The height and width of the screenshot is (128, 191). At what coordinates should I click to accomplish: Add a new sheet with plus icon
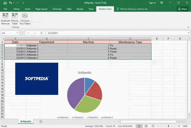coord(41,122)
